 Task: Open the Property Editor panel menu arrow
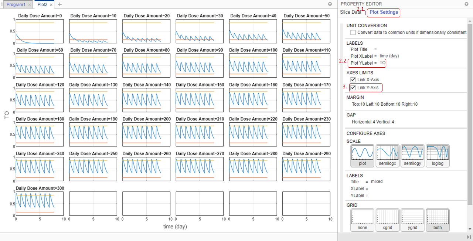click(x=466, y=4)
